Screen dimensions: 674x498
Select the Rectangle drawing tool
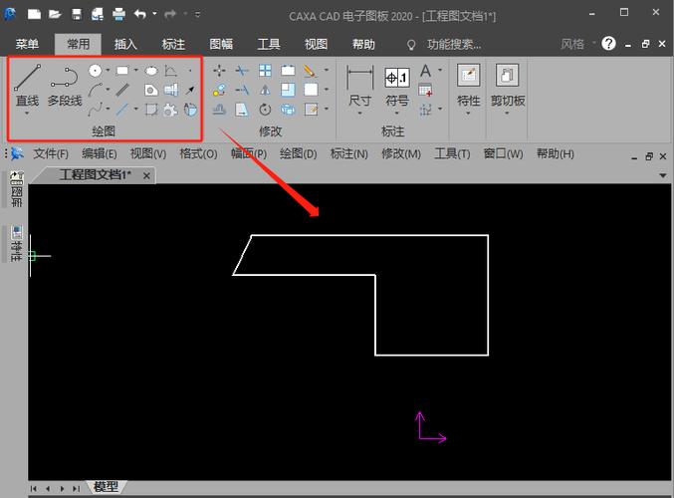[x=122, y=70]
